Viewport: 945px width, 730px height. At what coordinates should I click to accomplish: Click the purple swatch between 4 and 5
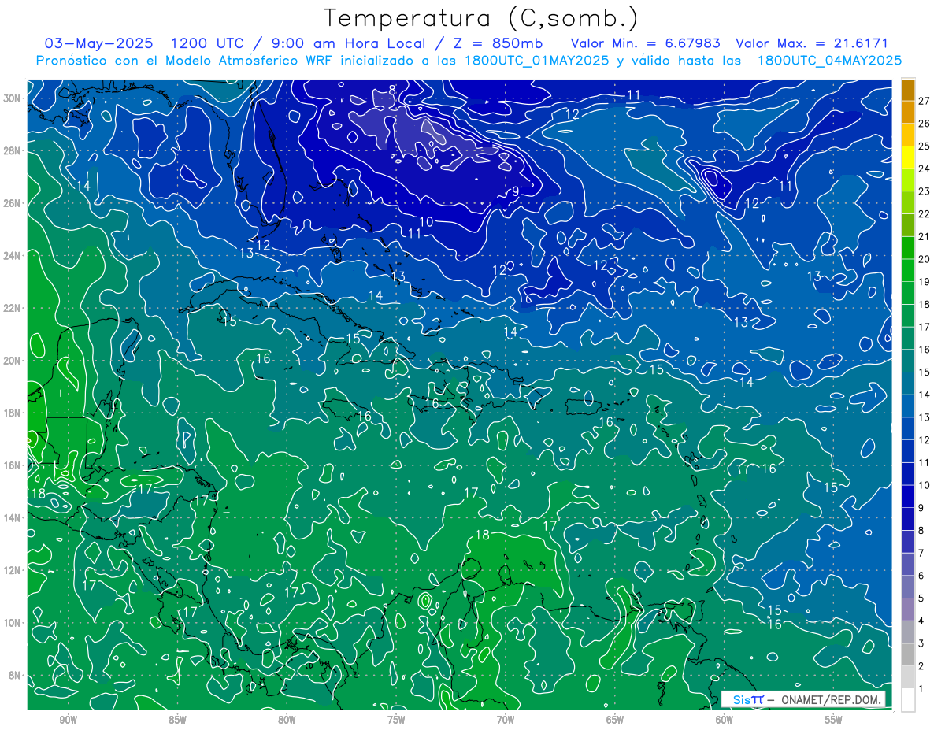pos(909,610)
